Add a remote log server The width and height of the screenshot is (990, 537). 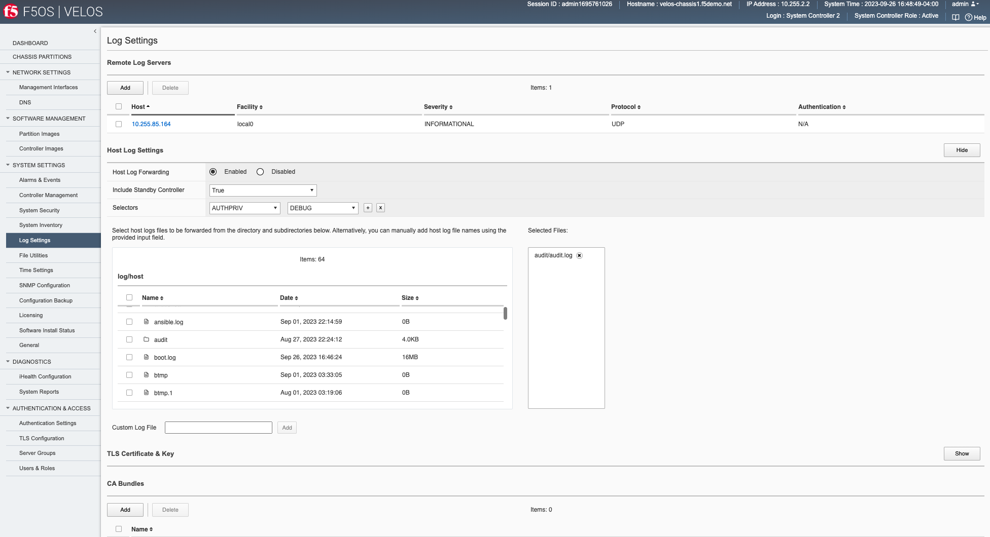tap(125, 88)
